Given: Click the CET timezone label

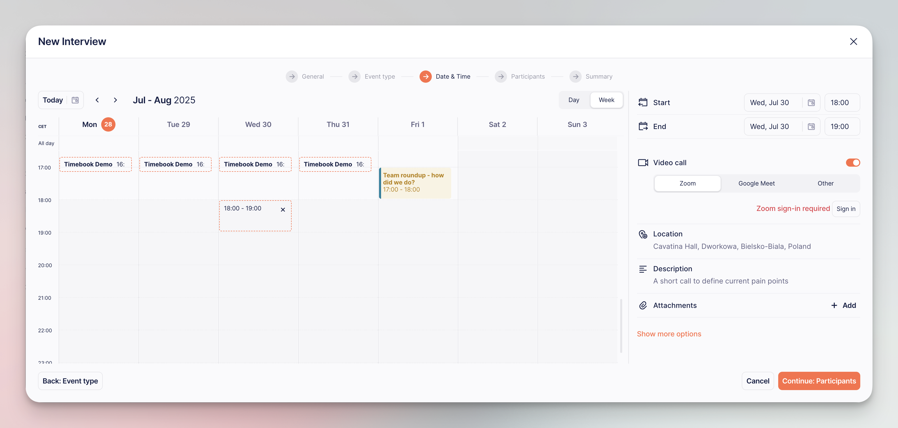Looking at the screenshot, I should [x=42, y=126].
